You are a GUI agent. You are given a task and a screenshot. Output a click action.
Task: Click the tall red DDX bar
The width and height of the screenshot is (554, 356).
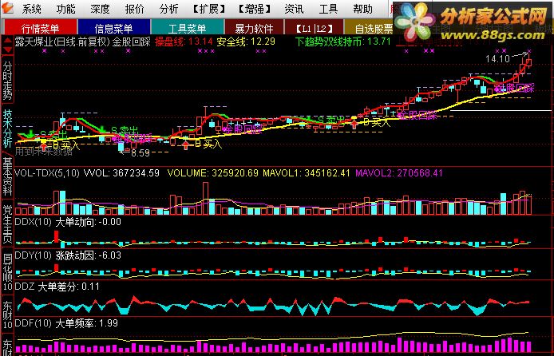(x=56, y=236)
